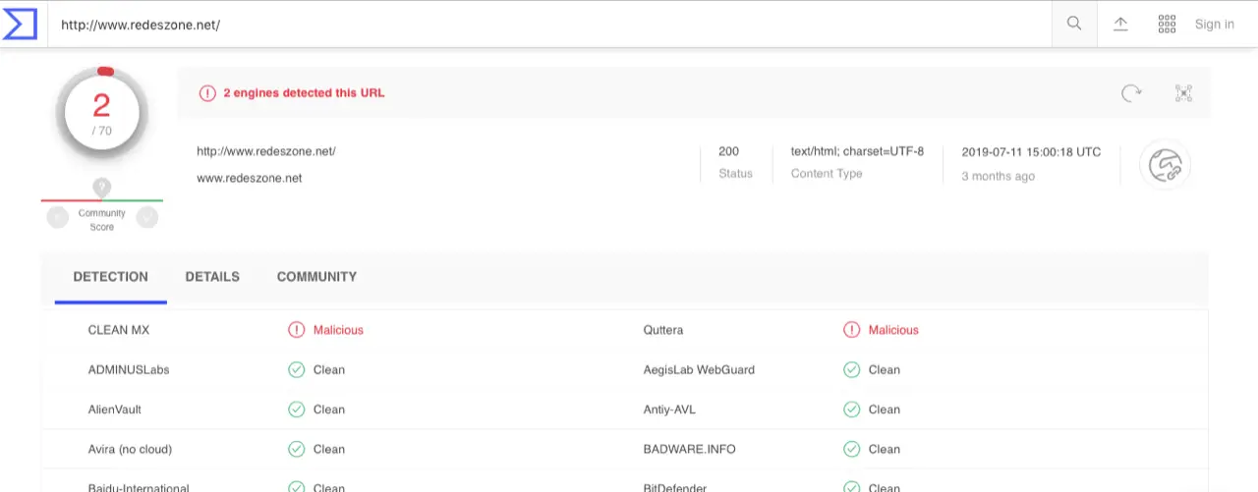Click the Quttera engine name

[663, 330]
